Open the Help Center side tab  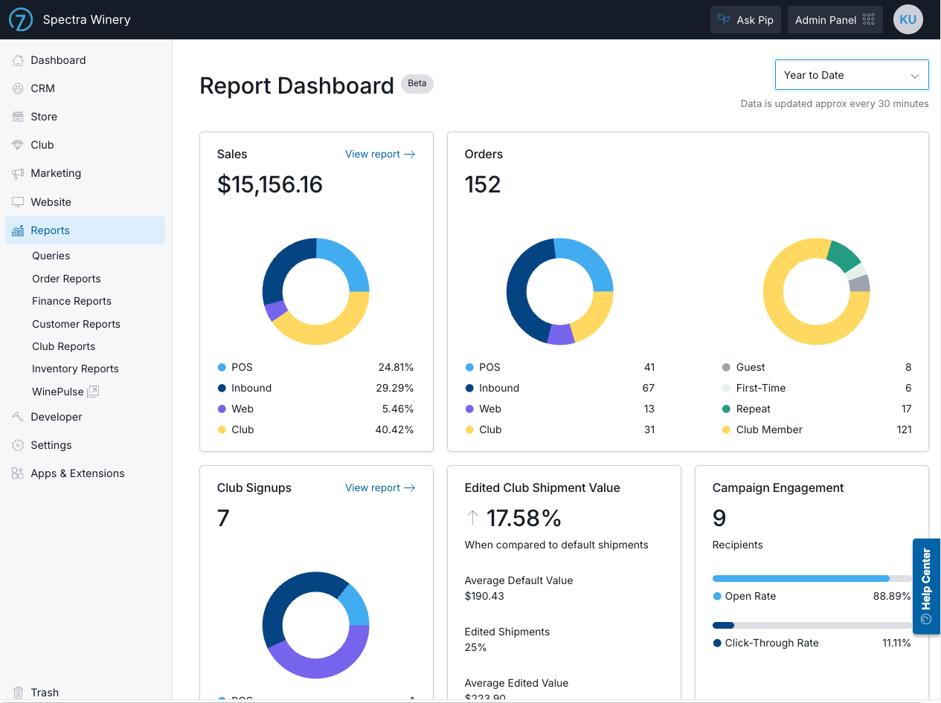[x=926, y=586]
